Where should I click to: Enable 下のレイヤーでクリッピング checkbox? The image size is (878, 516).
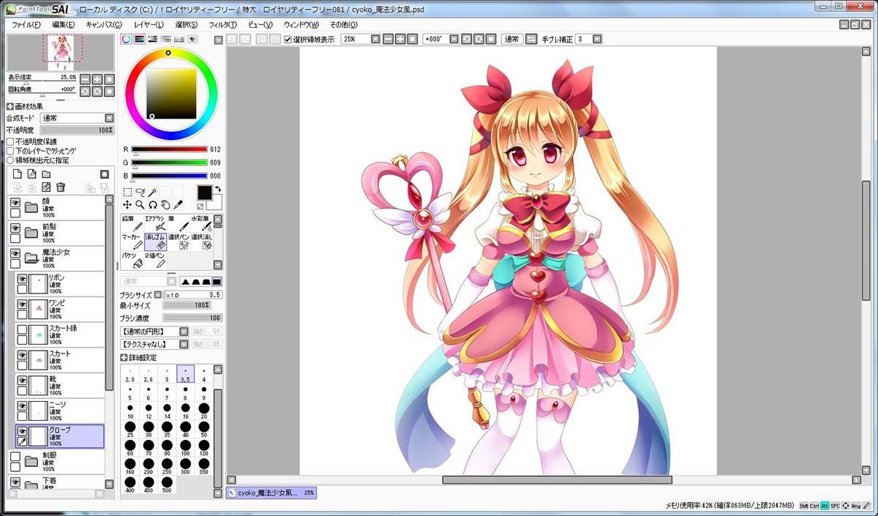pyautogui.click(x=10, y=151)
